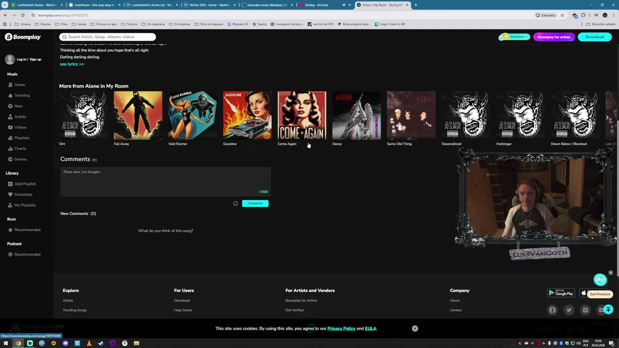Open Home in the Music sidebar
This screenshot has height=348, width=619.
coord(19,85)
